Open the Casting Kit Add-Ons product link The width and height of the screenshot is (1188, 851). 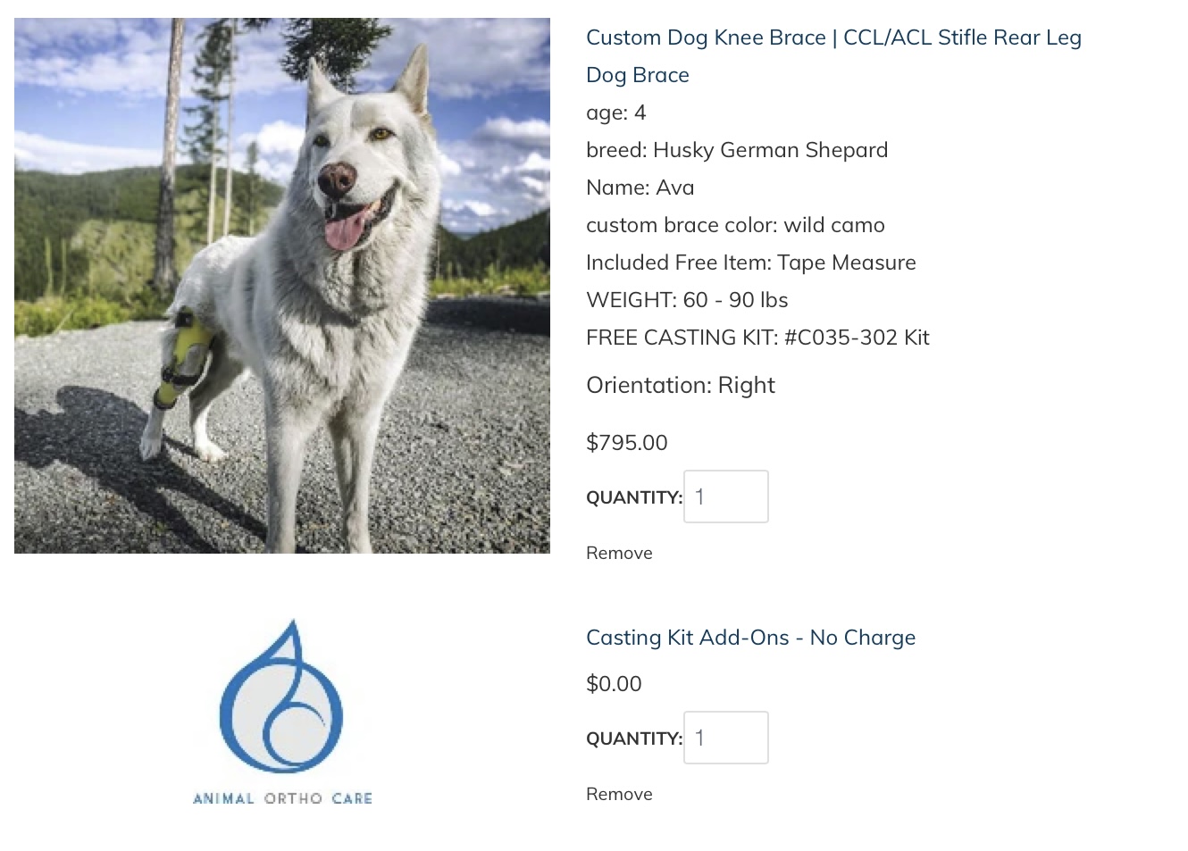coord(750,638)
